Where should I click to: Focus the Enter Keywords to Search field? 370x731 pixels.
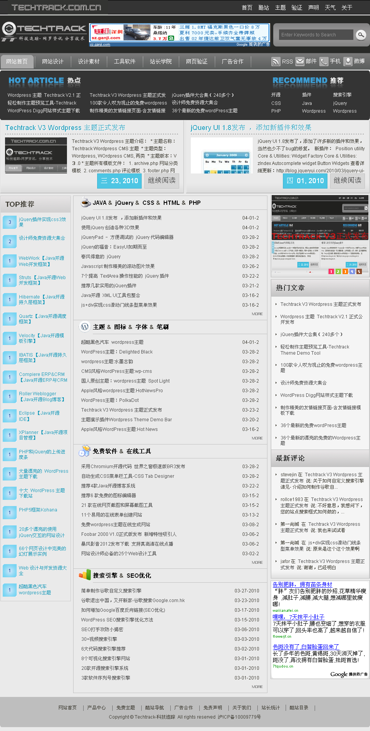(x=316, y=35)
